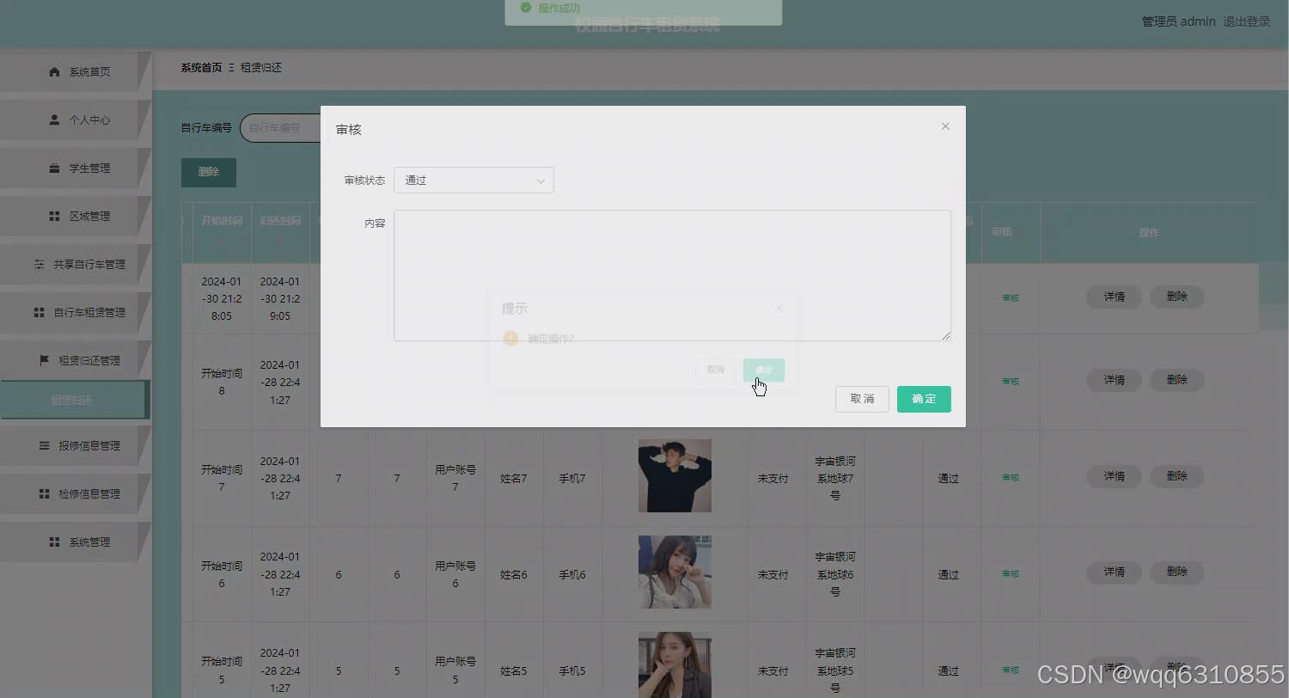The width and height of the screenshot is (1289, 698).
Task: Click 删除 in the 开始时间6 row
Action: [x=1176, y=572]
